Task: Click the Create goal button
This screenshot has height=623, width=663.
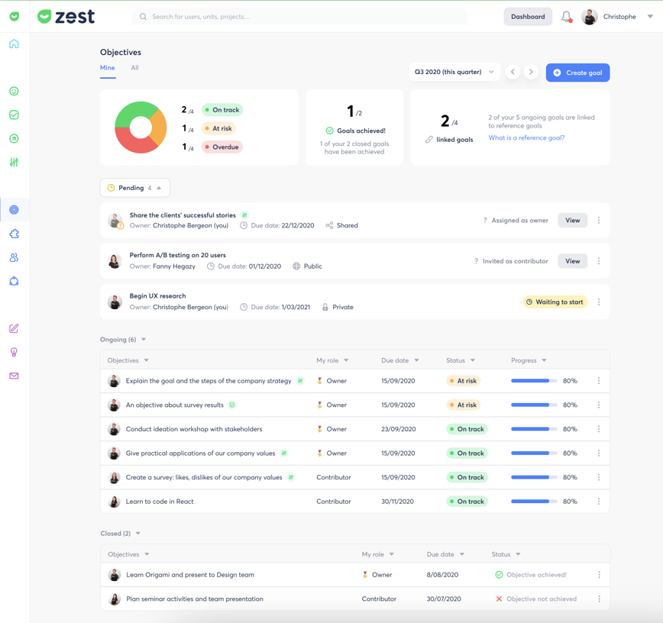Action: point(577,73)
